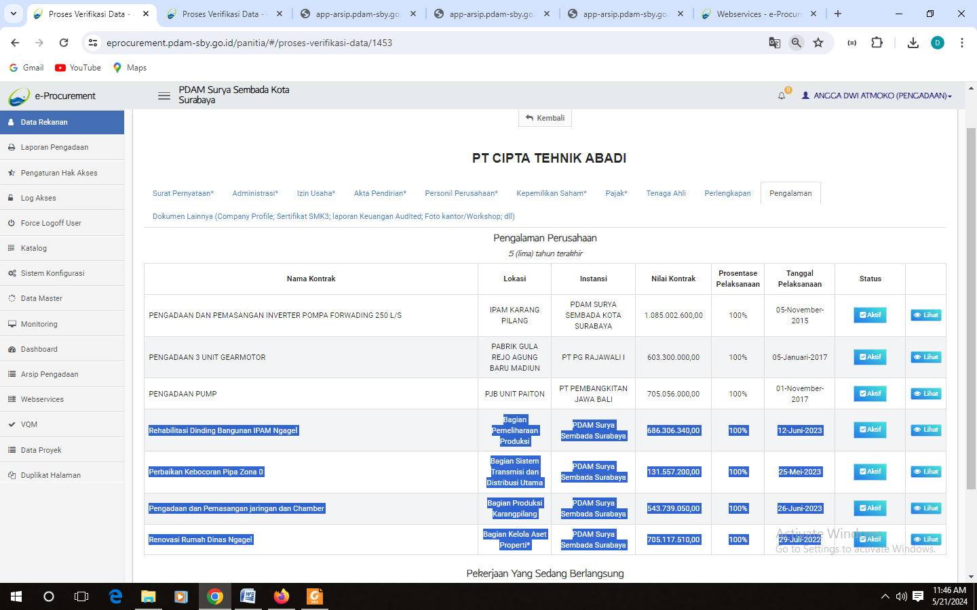Toggle Aktif for Renovasi Rumah Dinas Ngagel

[x=870, y=540]
